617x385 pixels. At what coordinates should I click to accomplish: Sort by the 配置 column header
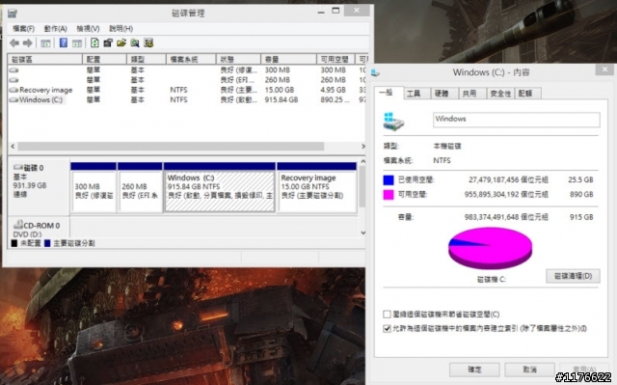click(105, 59)
